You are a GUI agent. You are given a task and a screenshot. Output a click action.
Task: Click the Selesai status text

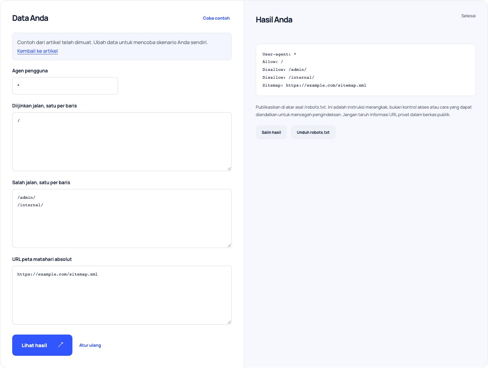coord(468,16)
